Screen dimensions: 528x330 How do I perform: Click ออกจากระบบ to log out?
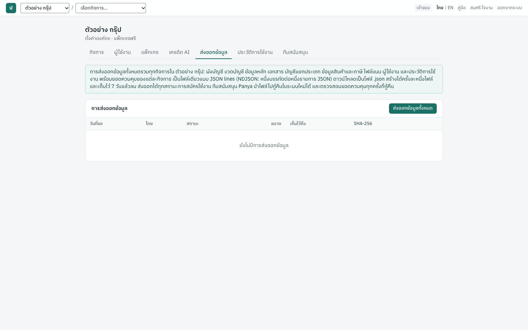click(x=510, y=8)
